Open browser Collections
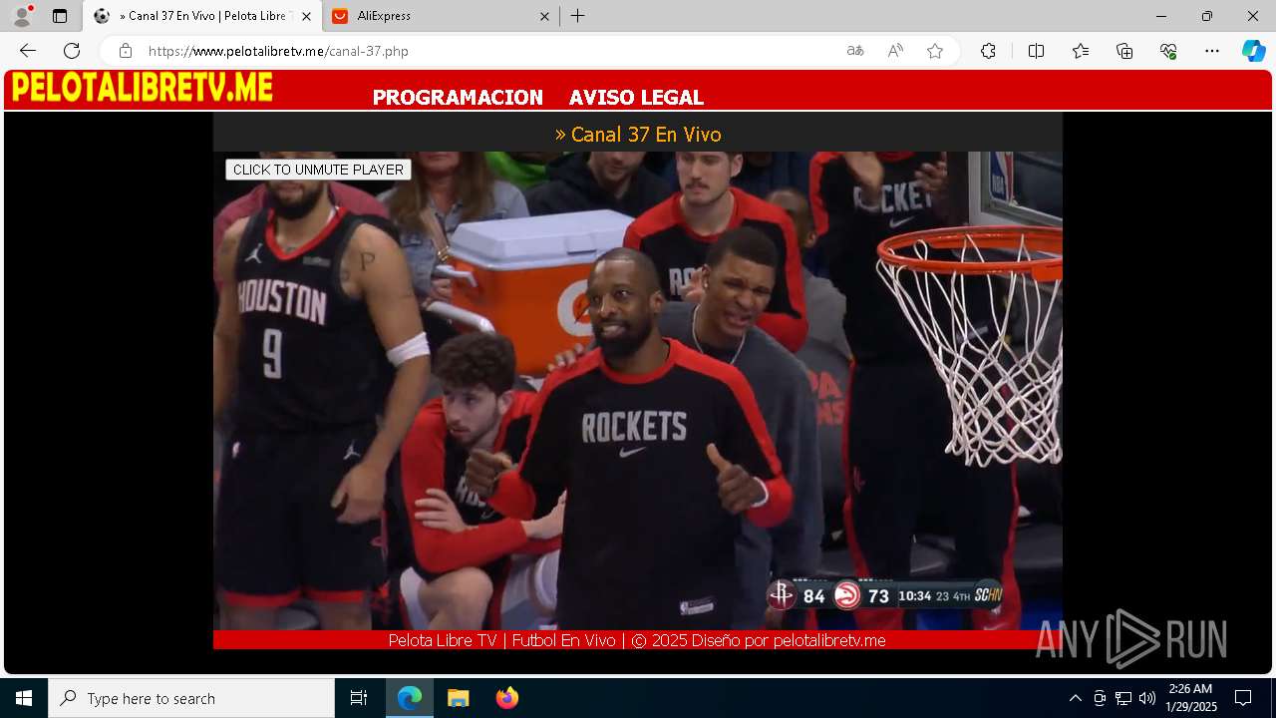Screen dimensions: 1276x718 coord(1124,51)
